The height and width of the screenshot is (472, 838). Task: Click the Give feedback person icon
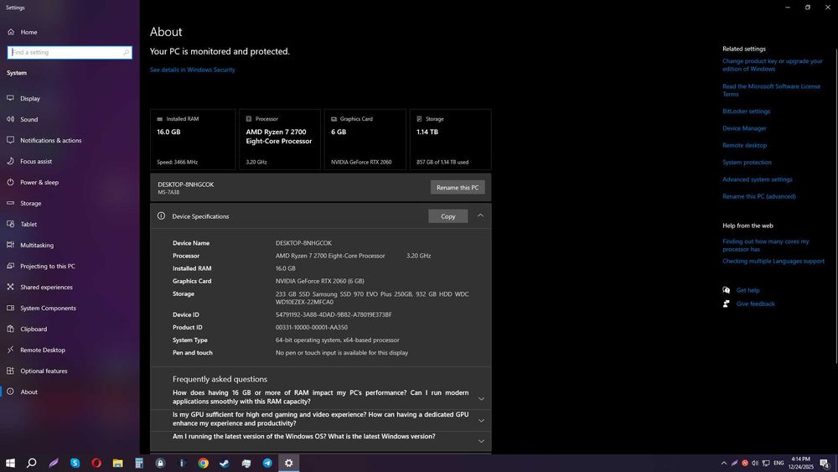point(727,303)
